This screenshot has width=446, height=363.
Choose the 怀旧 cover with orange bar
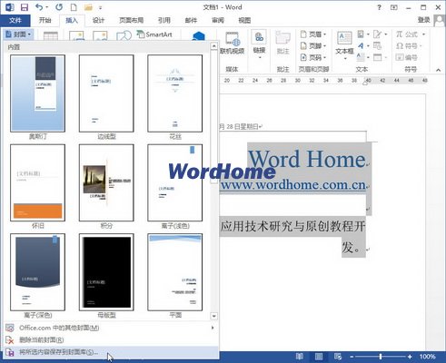point(37,182)
